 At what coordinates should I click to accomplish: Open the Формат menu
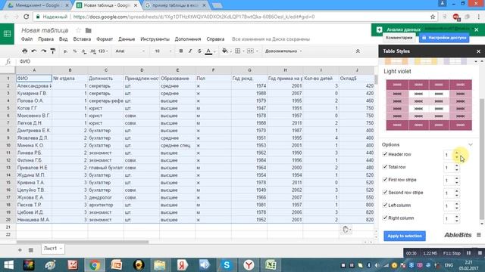point(105,39)
